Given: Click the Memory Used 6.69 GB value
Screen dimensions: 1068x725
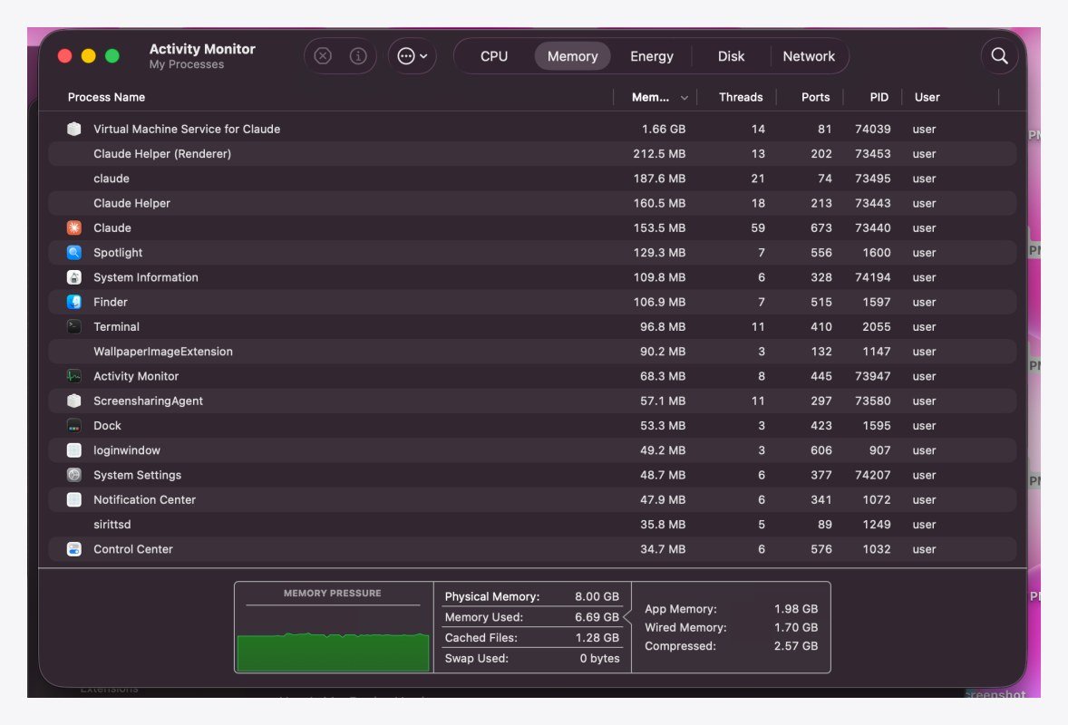Looking at the screenshot, I should pyautogui.click(x=597, y=617).
